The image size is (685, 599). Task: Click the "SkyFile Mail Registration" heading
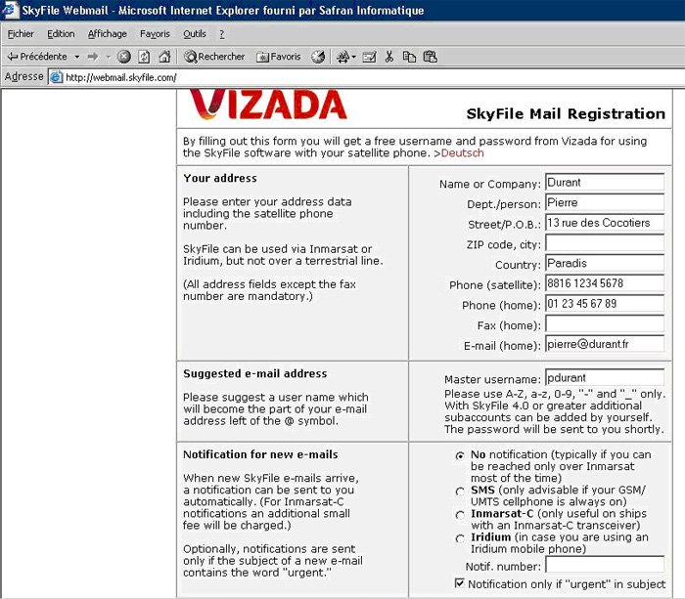[x=566, y=114]
